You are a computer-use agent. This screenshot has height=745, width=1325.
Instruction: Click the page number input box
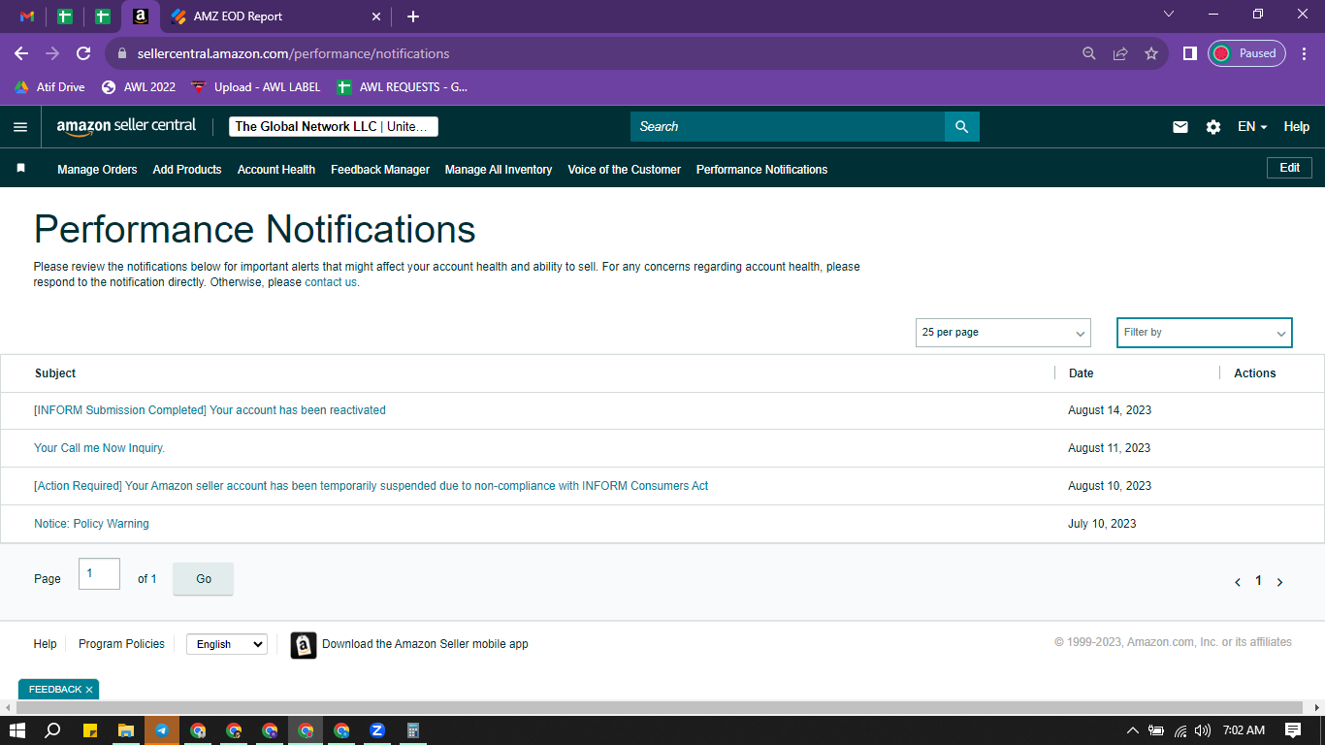[99, 574]
